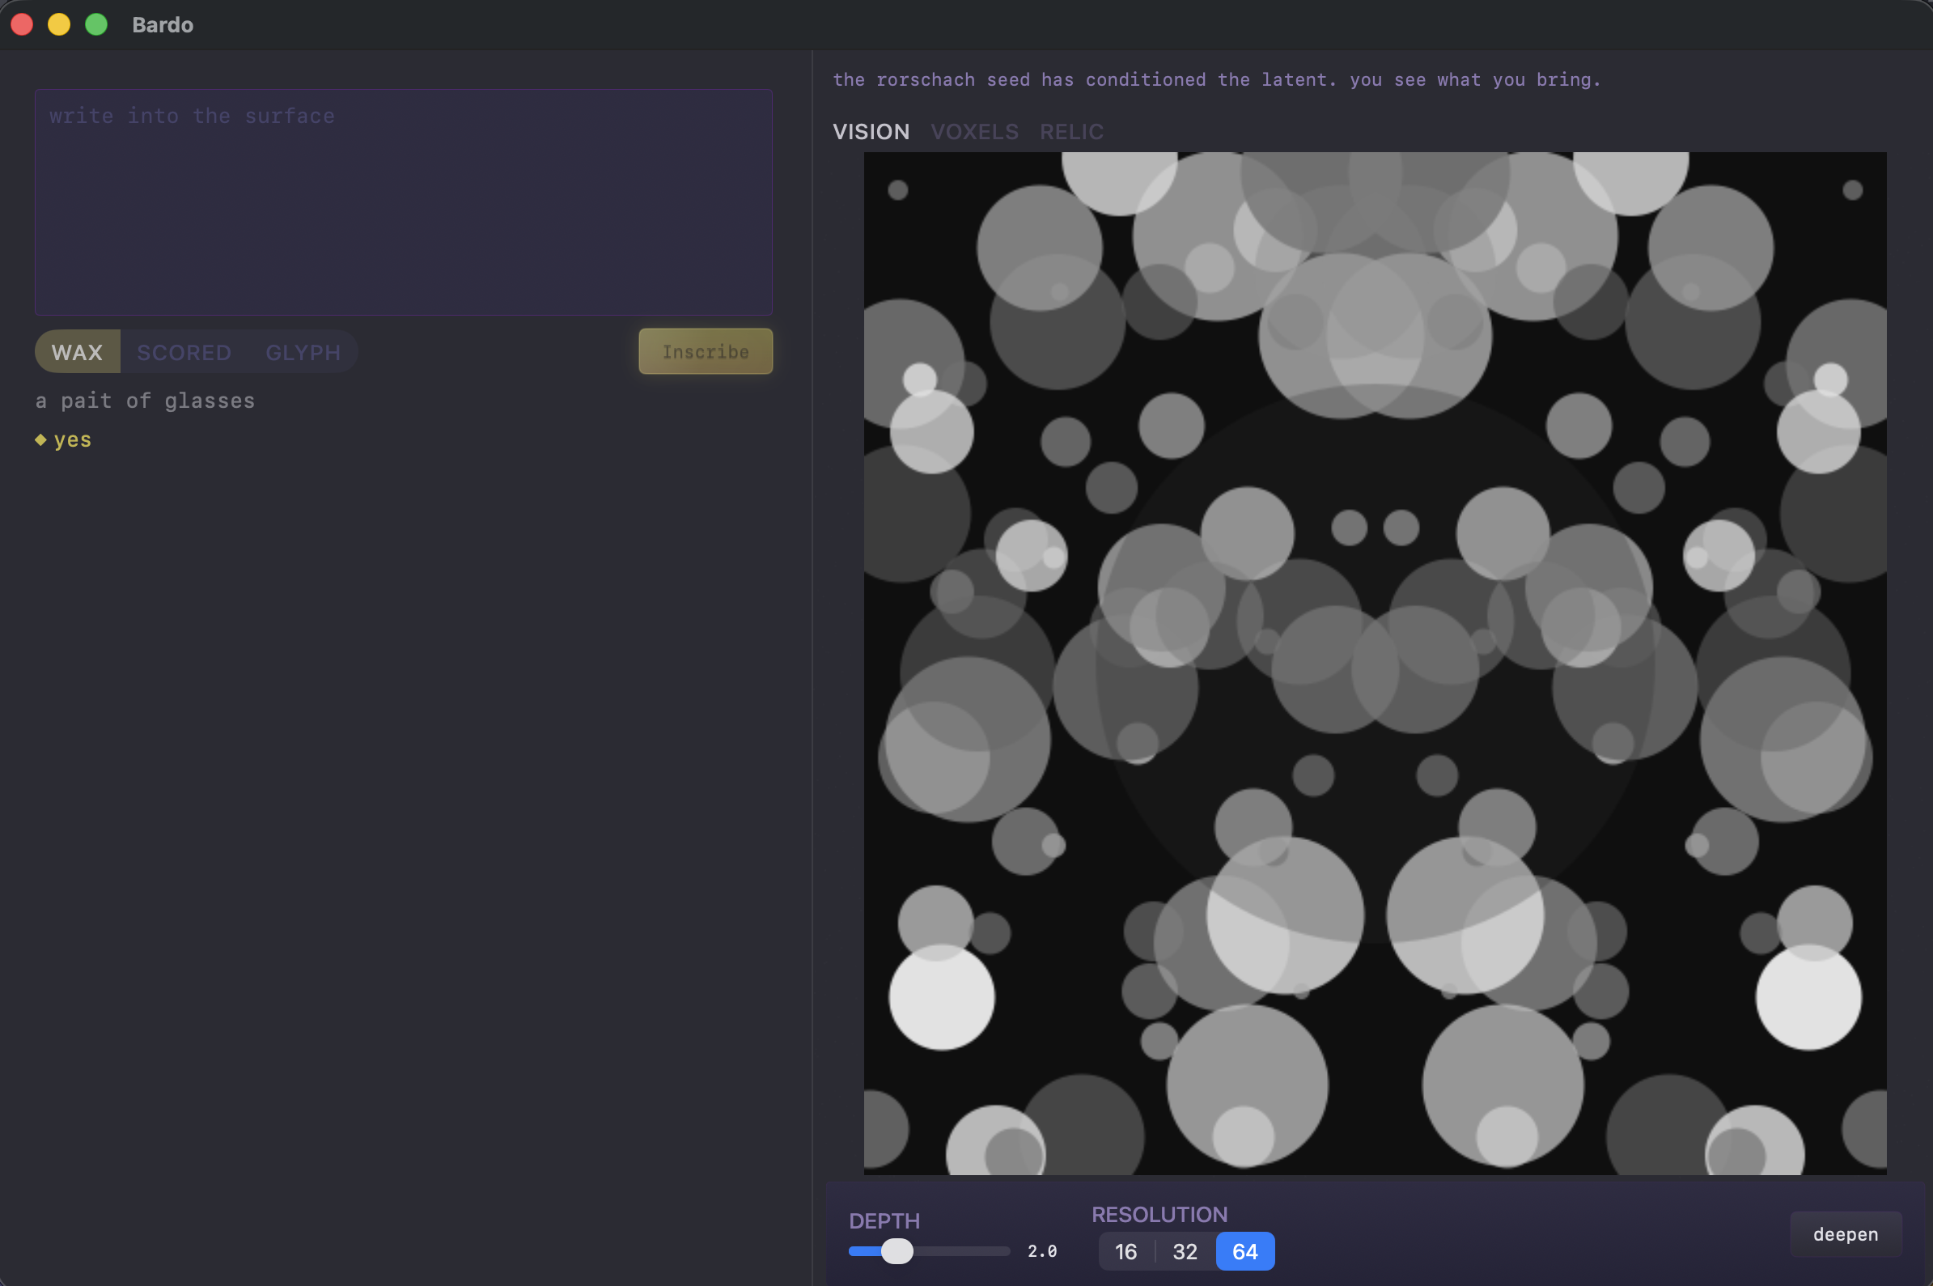This screenshot has width=1933, height=1286.
Task: Switch to GLYPH mode
Action: pos(303,352)
